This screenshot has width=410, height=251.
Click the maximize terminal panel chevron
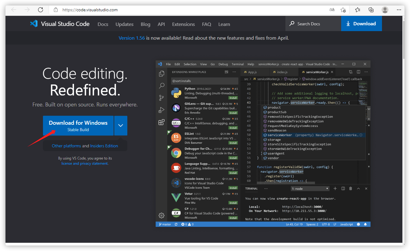click(359, 188)
